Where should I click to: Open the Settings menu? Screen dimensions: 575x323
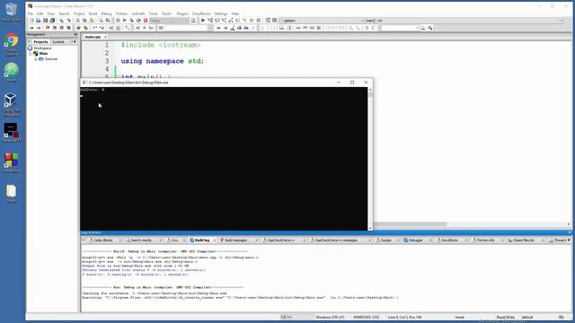point(221,13)
